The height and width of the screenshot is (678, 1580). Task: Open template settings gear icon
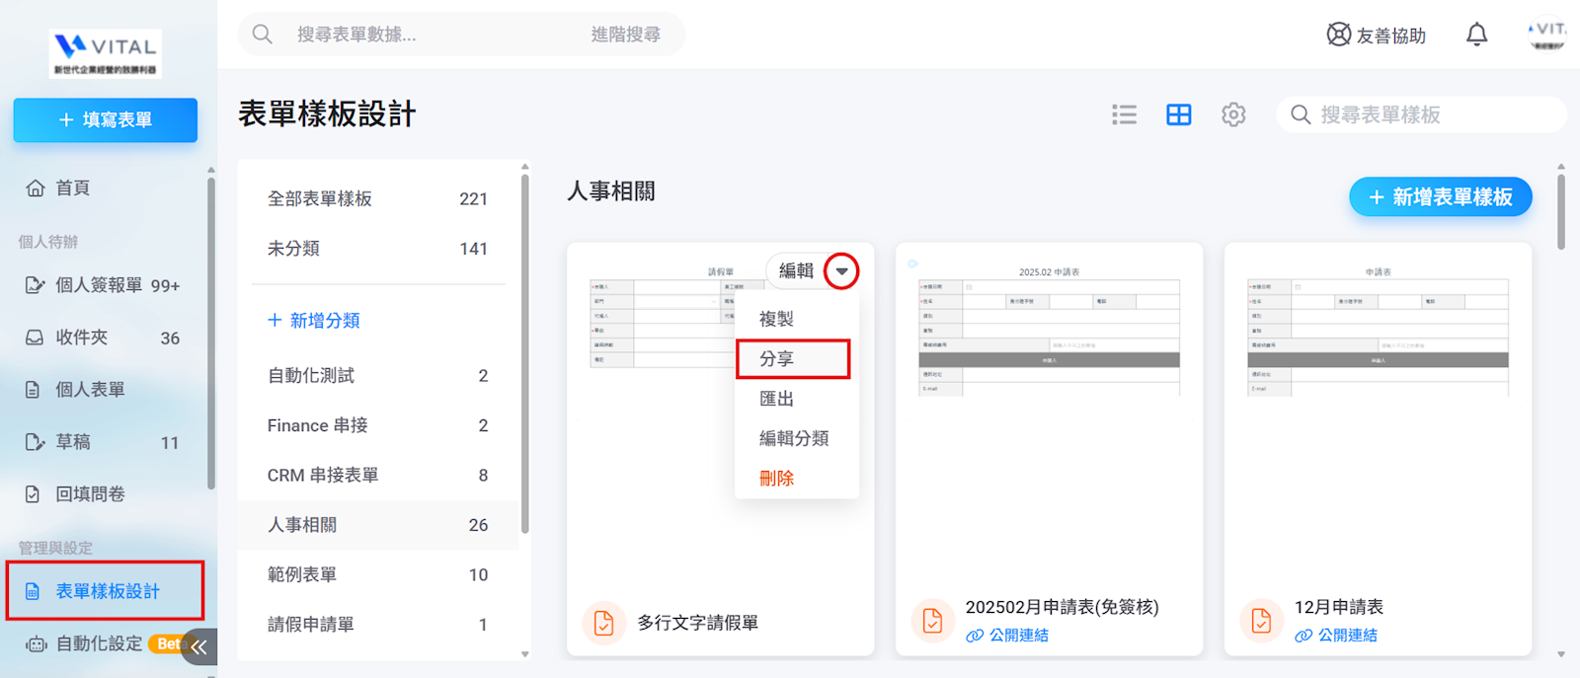click(x=1233, y=114)
